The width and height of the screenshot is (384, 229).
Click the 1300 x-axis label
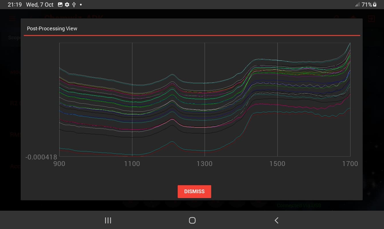[x=205, y=164]
